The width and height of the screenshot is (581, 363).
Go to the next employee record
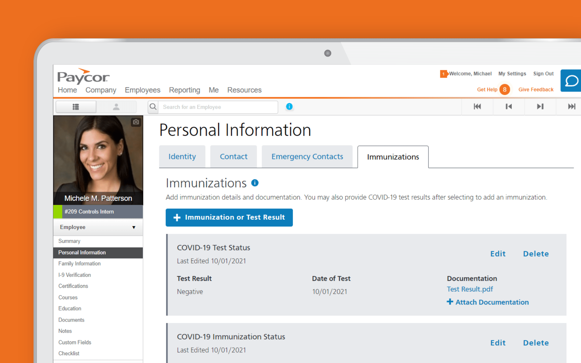pyautogui.click(x=540, y=106)
